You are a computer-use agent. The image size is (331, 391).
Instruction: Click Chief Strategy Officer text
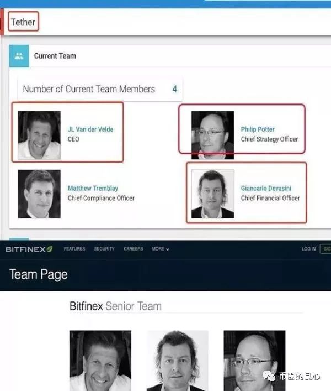pos(269,139)
